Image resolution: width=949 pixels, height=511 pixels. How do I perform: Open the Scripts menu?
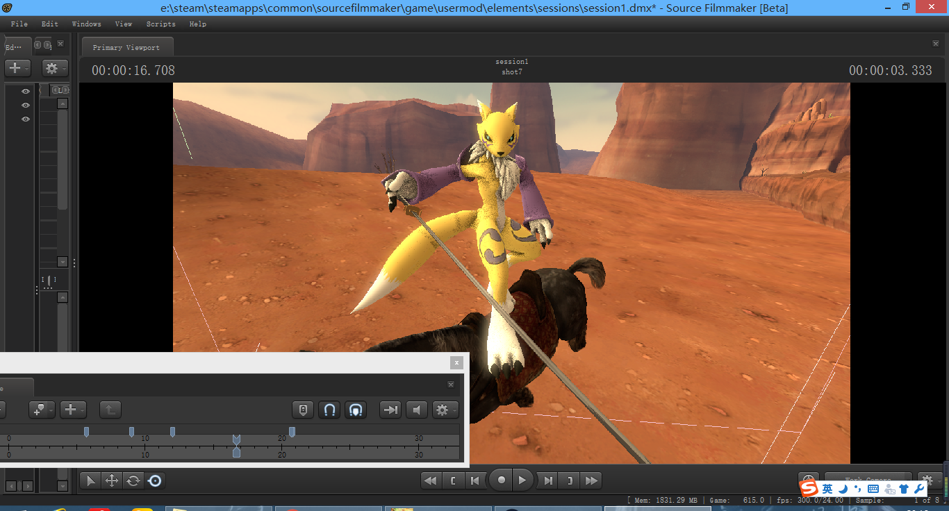[160, 24]
